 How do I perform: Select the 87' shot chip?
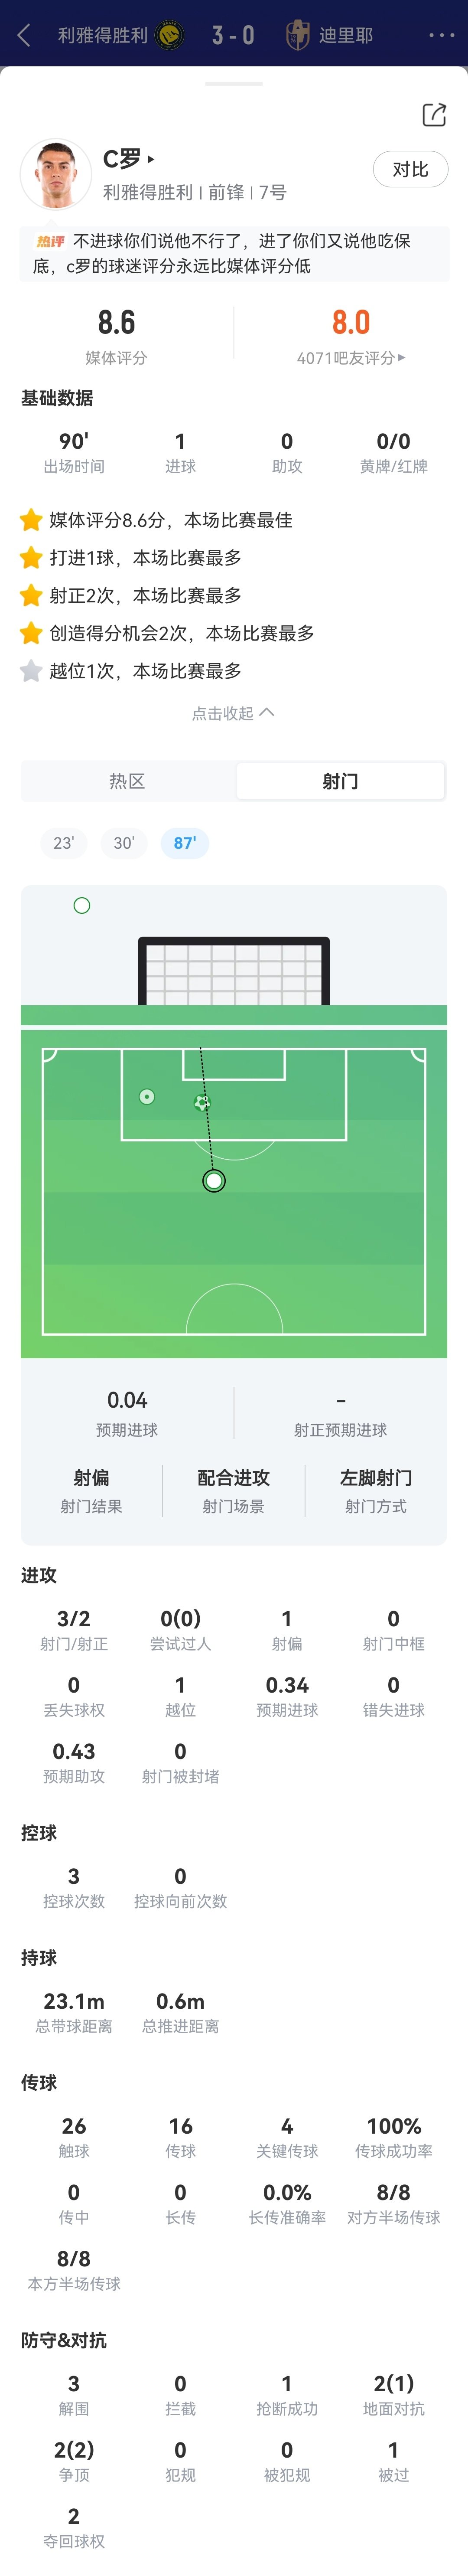pos(185,843)
